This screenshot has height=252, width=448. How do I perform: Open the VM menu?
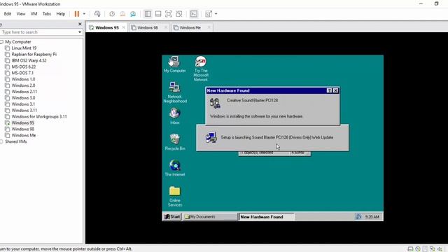point(34,14)
